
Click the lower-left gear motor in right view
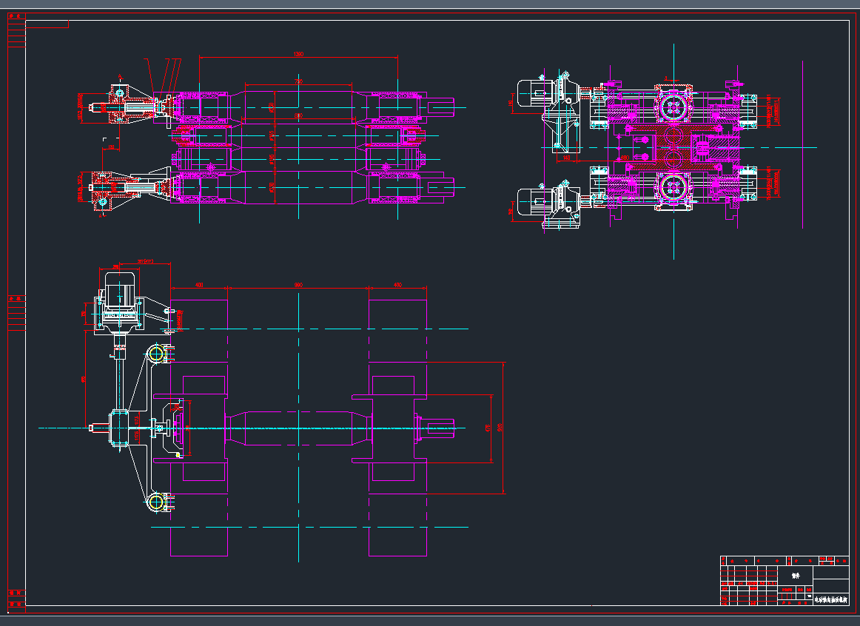536,201
